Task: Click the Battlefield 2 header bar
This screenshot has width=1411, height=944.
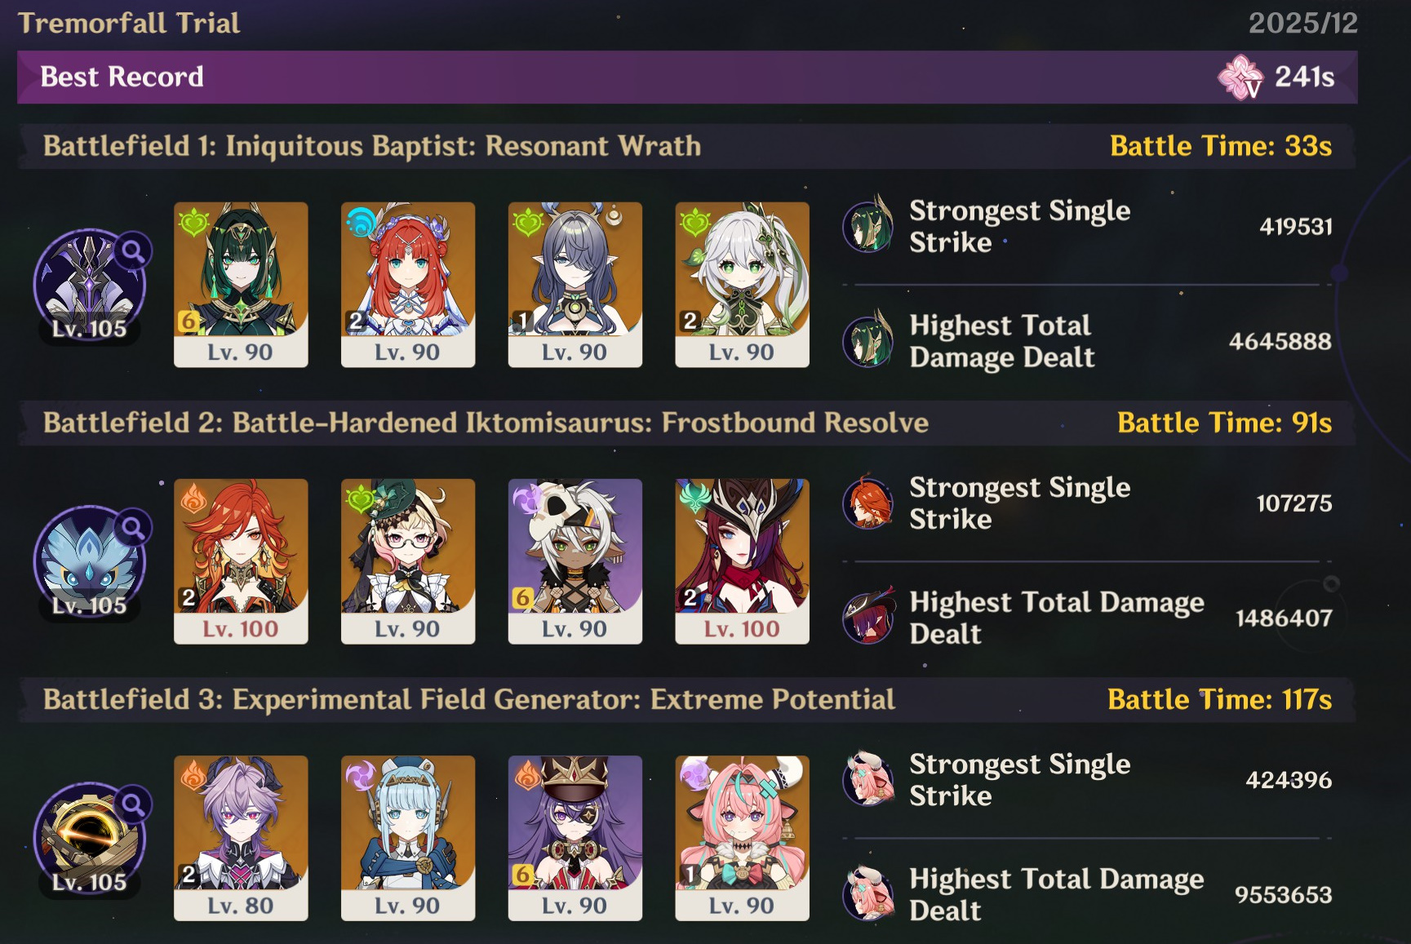Action: 687,423
